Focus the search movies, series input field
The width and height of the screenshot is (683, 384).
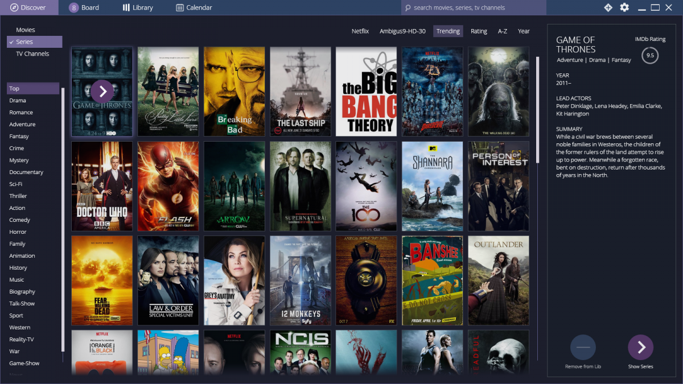[x=474, y=7]
